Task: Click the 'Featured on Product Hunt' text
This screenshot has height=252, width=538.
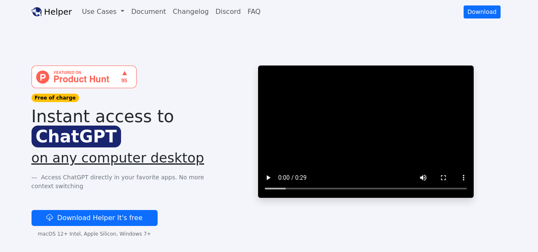Action: click(81, 77)
